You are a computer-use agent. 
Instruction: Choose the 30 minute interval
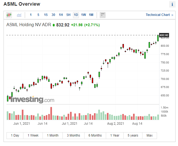[53, 15]
